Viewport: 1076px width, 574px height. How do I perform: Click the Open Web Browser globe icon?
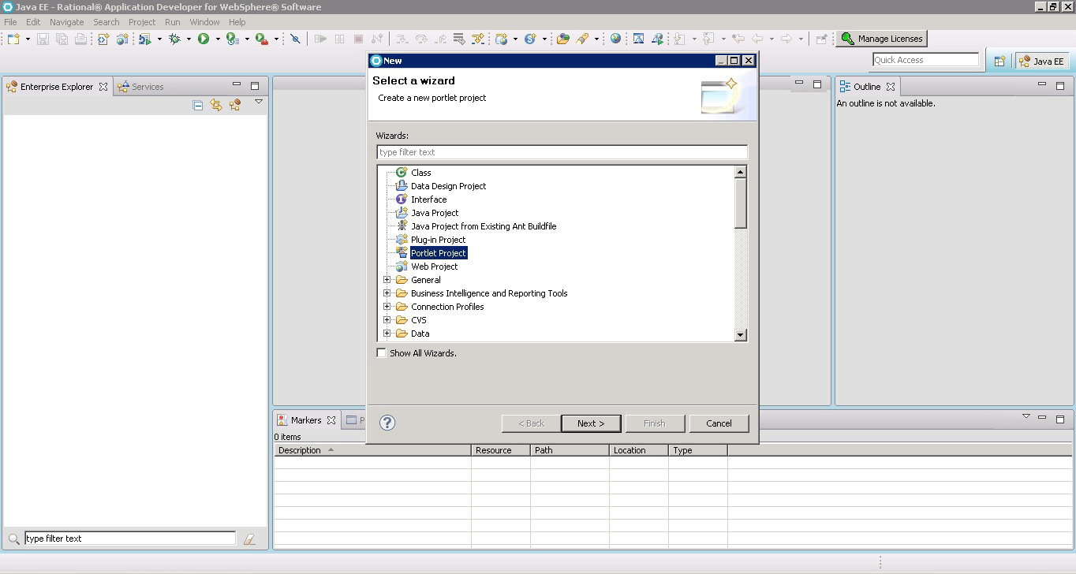(x=615, y=39)
